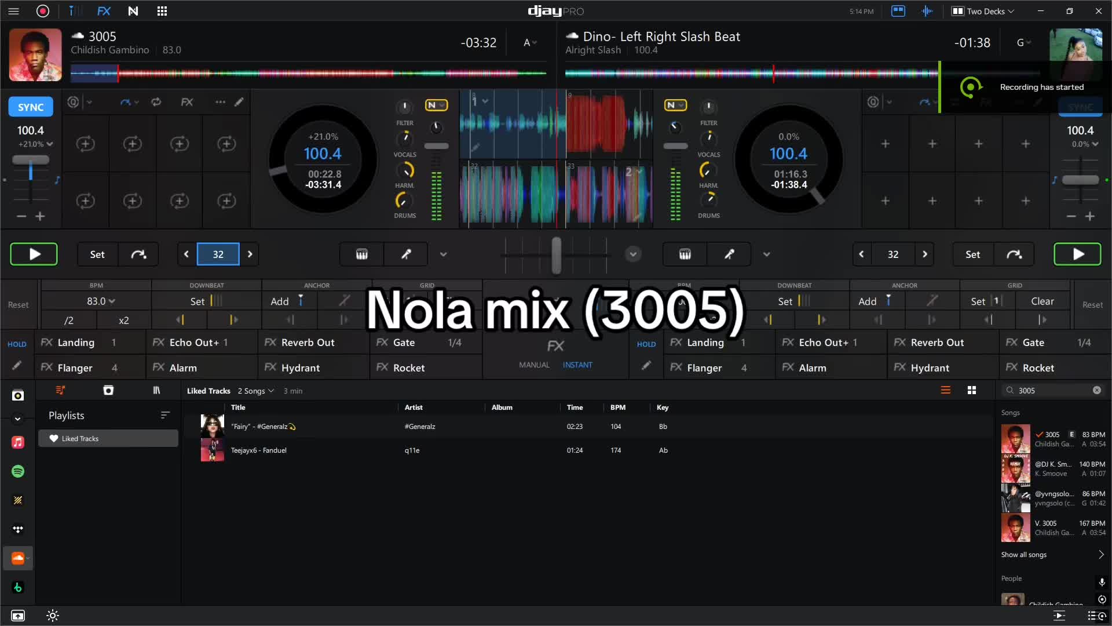This screenshot has height=626, width=1112.
Task: Click the jump arrow icon beside right Set
Action: pyautogui.click(x=1014, y=254)
